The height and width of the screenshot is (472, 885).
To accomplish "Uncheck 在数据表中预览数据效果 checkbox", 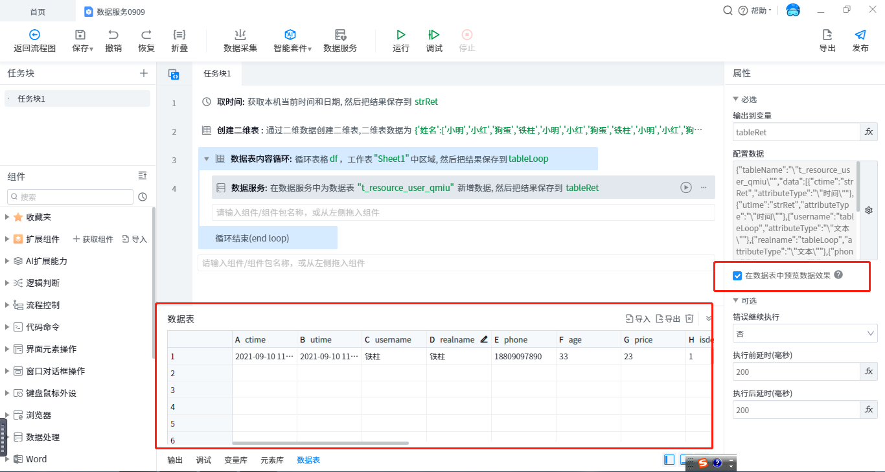I will pyautogui.click(x=737, y=276).
